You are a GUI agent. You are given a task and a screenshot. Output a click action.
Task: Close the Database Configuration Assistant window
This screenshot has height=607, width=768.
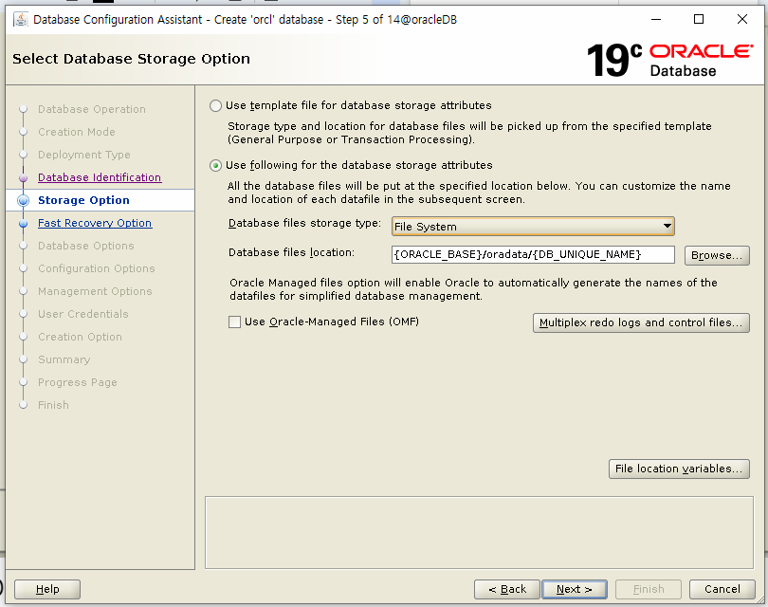(742, 19)
